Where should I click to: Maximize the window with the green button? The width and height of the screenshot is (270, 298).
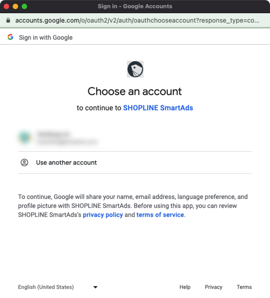click(x=24, y=7)
